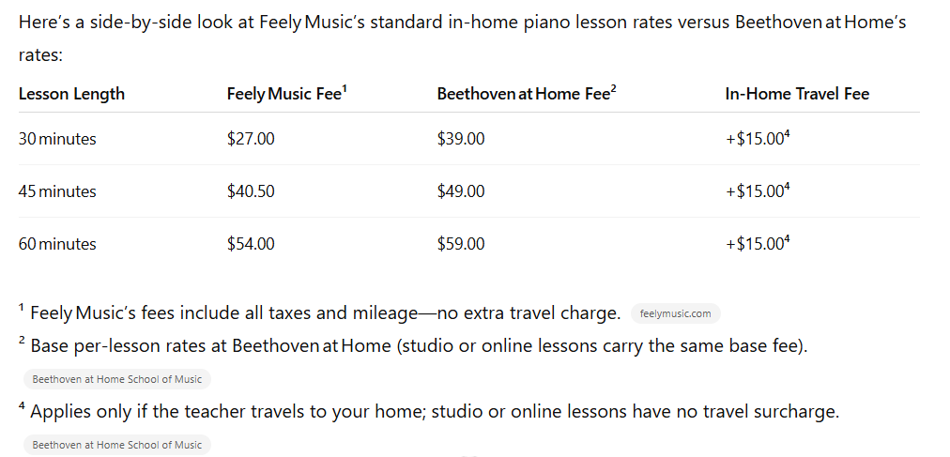Click last Beethoven at Home School of Music chip
Image resolution: width=950 pixels, height=457 pixels.
[116, 445]
